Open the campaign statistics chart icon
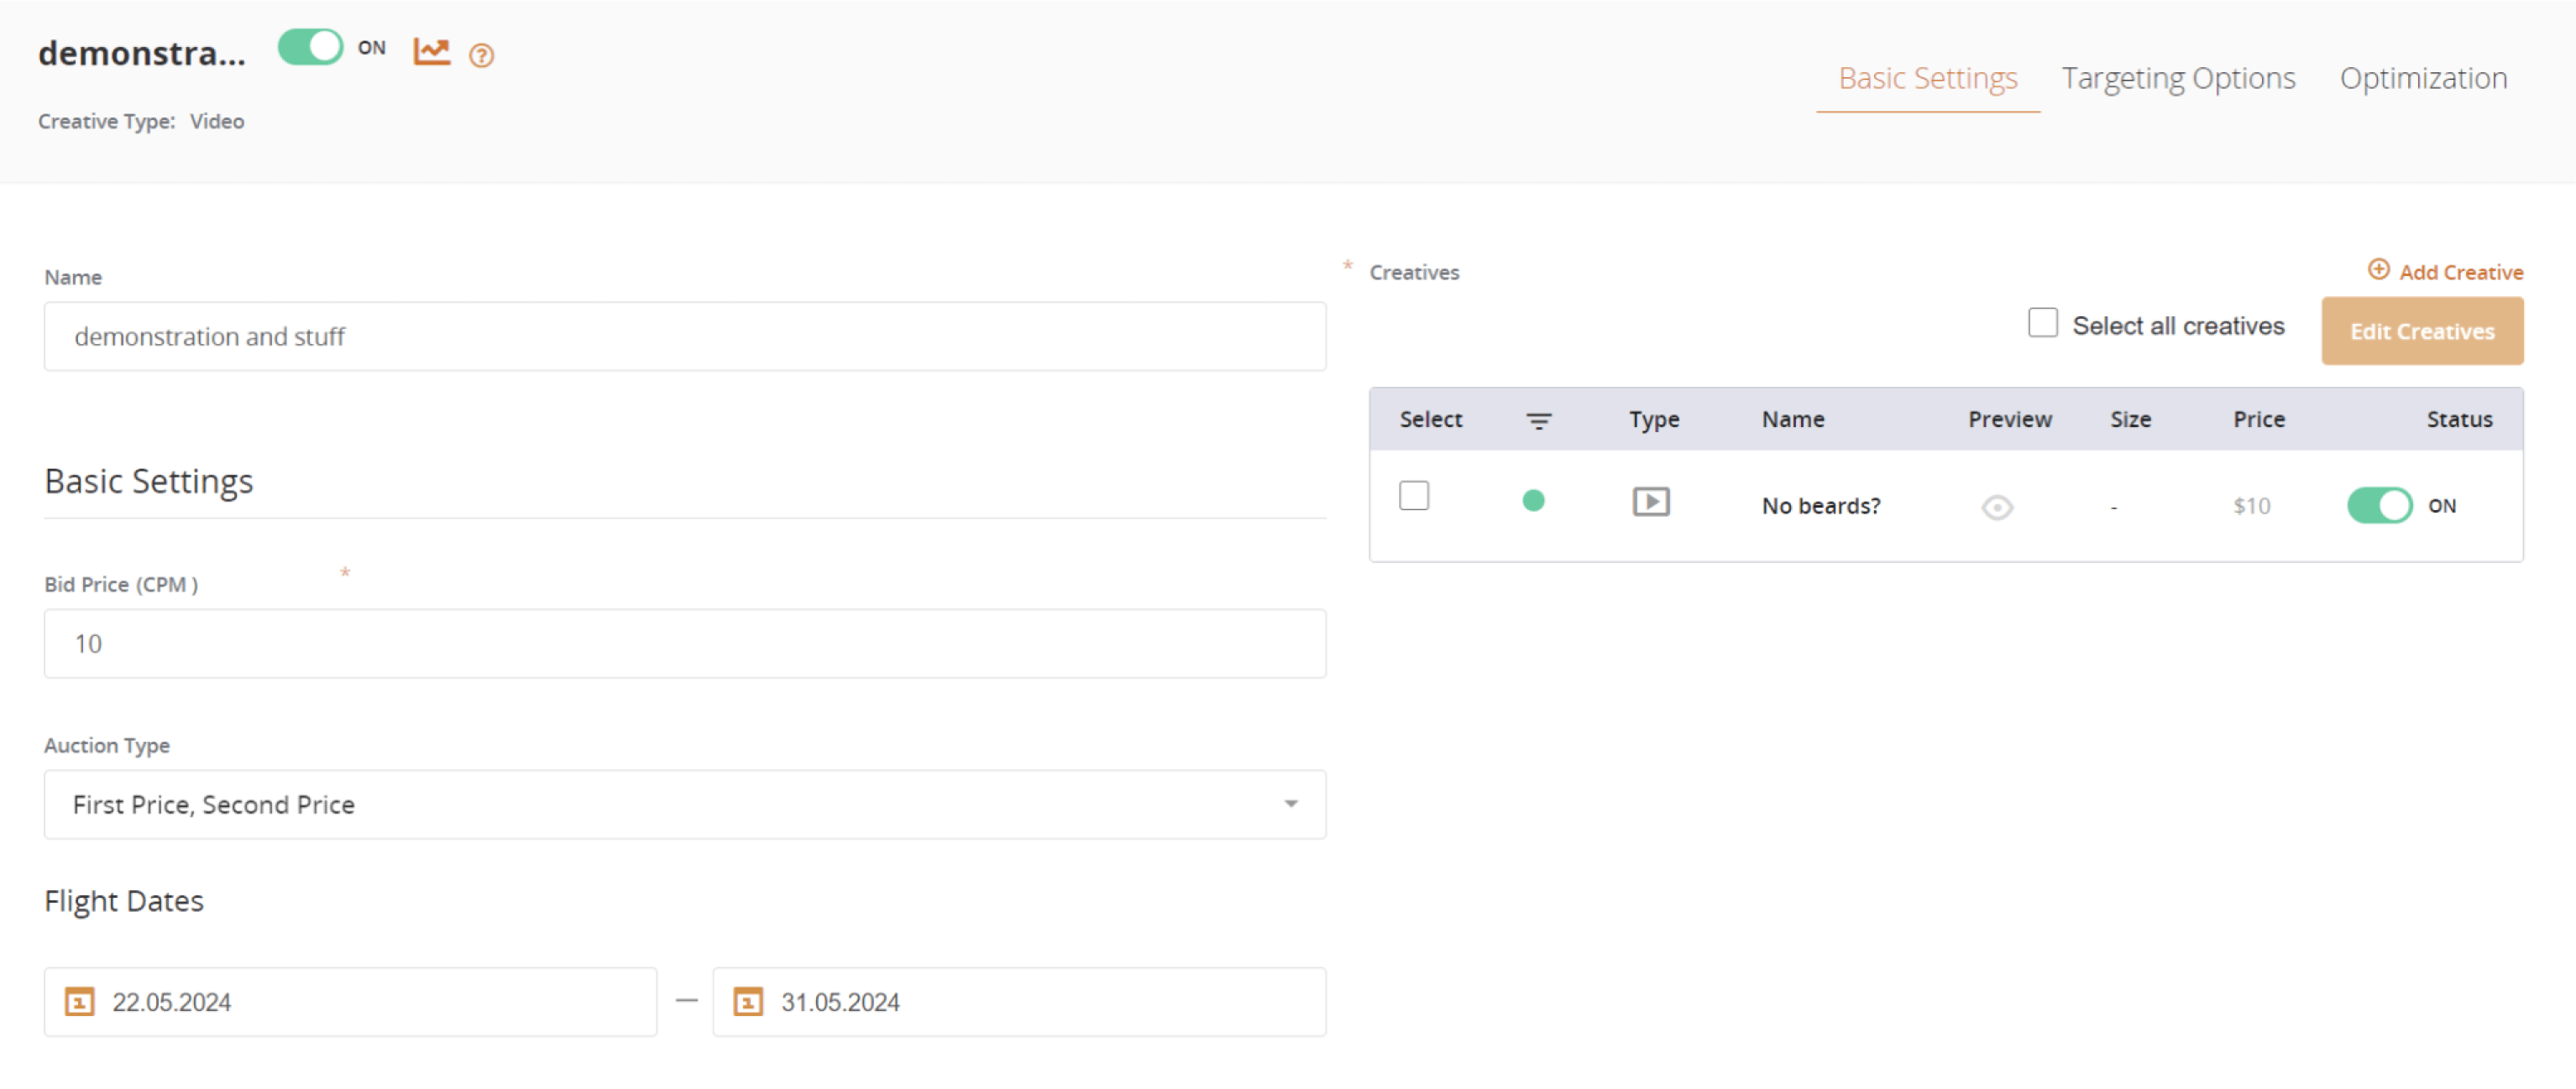 431,51
